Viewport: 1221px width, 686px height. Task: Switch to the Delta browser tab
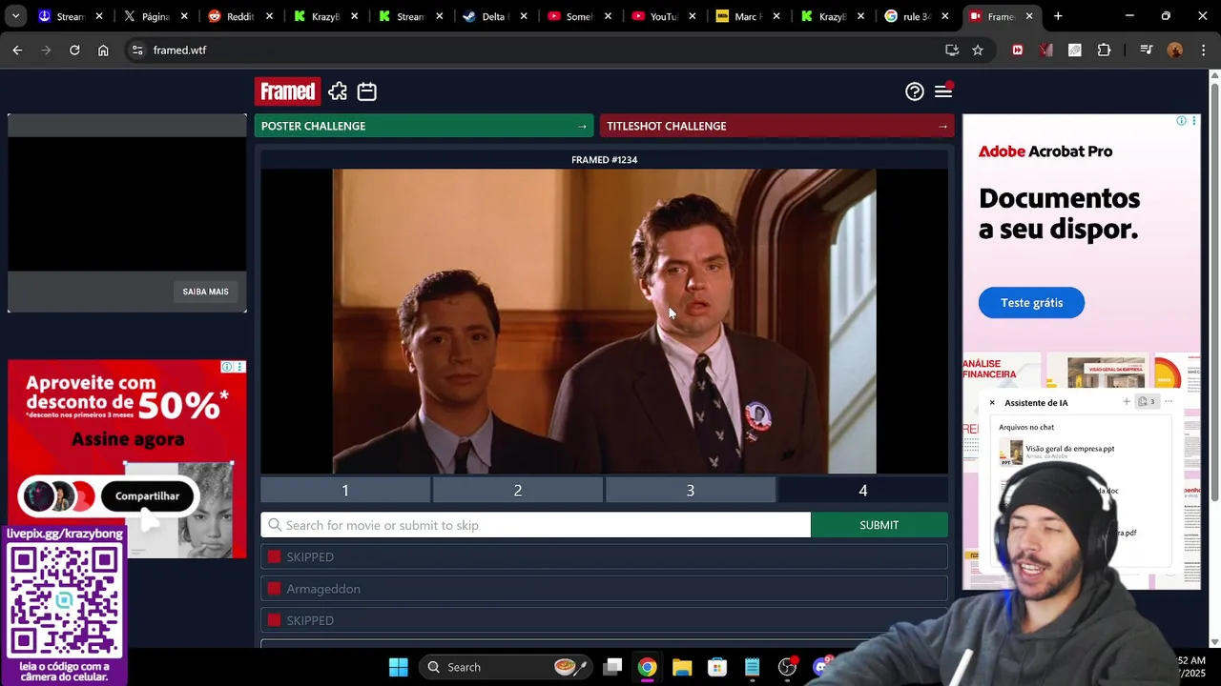click(493, 16)
